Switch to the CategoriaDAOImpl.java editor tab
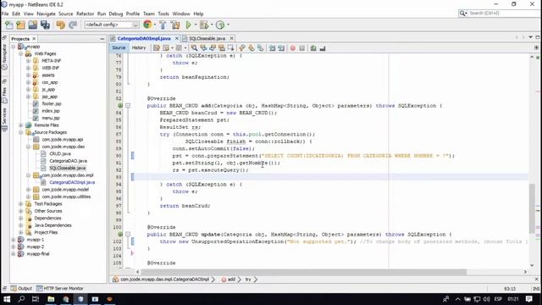 [144, 38]
